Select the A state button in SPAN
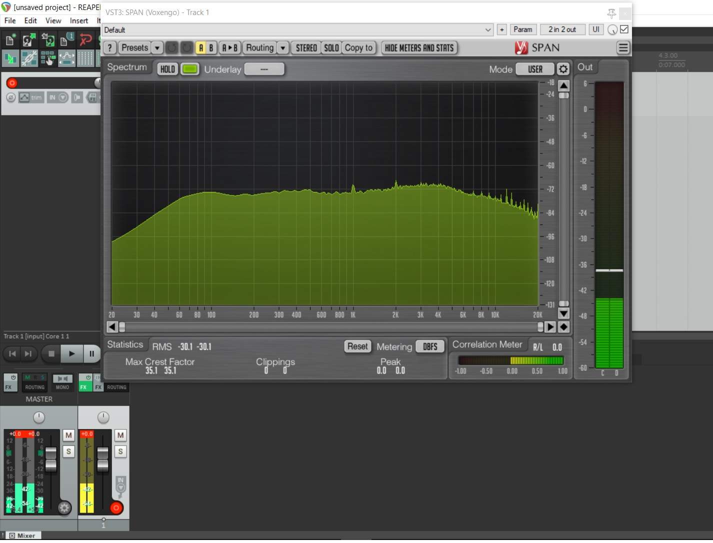This screenshot has height=543, width=713. pos(201,48)
